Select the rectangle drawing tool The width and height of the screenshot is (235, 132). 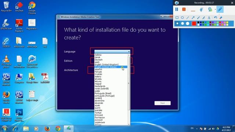tap(177, 18)
